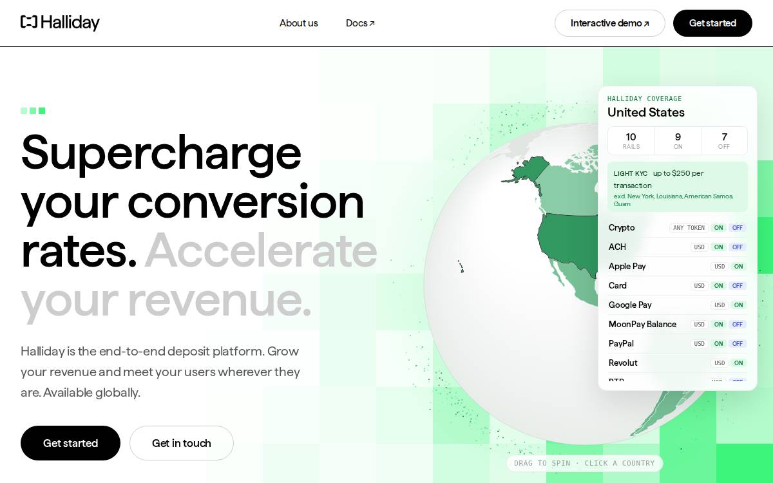Click the PayPal OFF badge
Image resolution: width=773 pixels, height=483 pixels.
tap(738, 344)
